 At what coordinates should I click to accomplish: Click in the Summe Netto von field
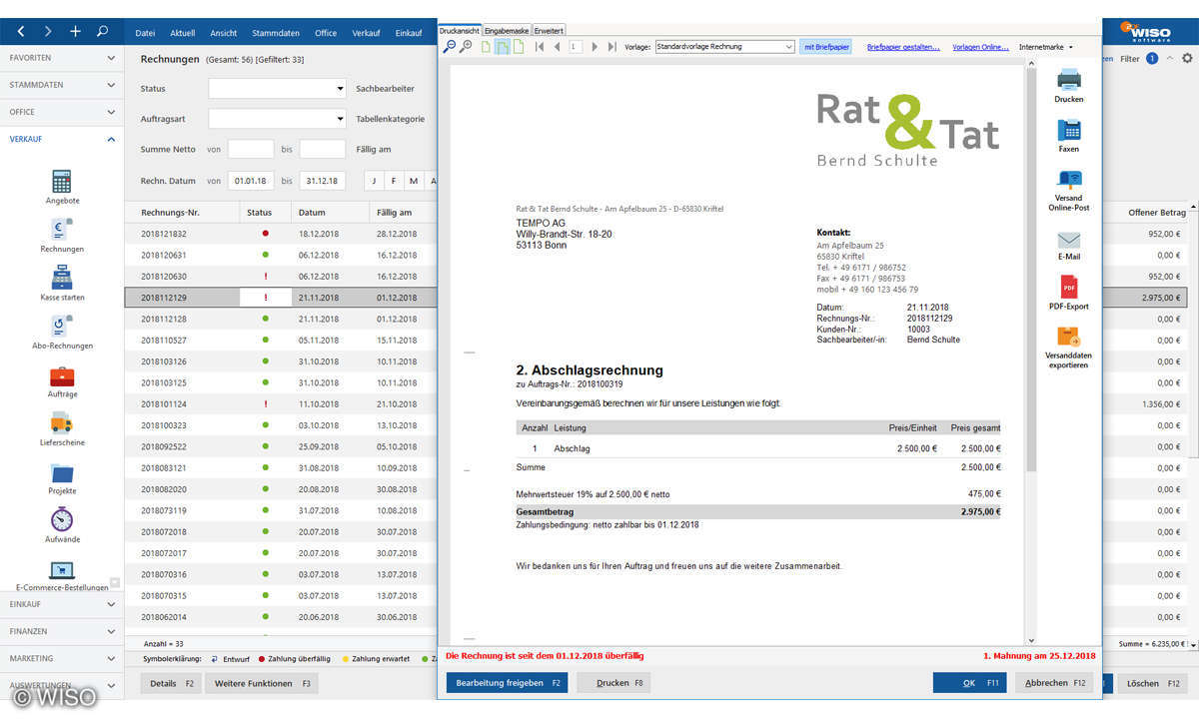click(251, 149)
